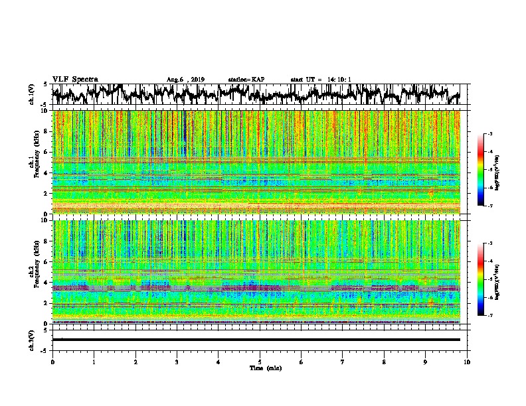Click the ch.2 spectrogram panel
526x406 pixels.
coord(256,272)
